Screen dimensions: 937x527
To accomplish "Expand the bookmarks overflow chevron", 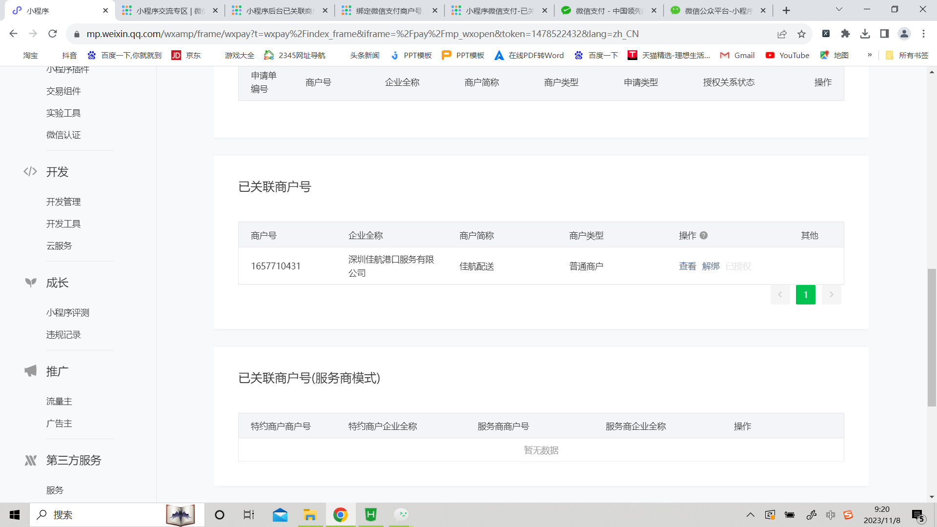I will pos(870,55).
